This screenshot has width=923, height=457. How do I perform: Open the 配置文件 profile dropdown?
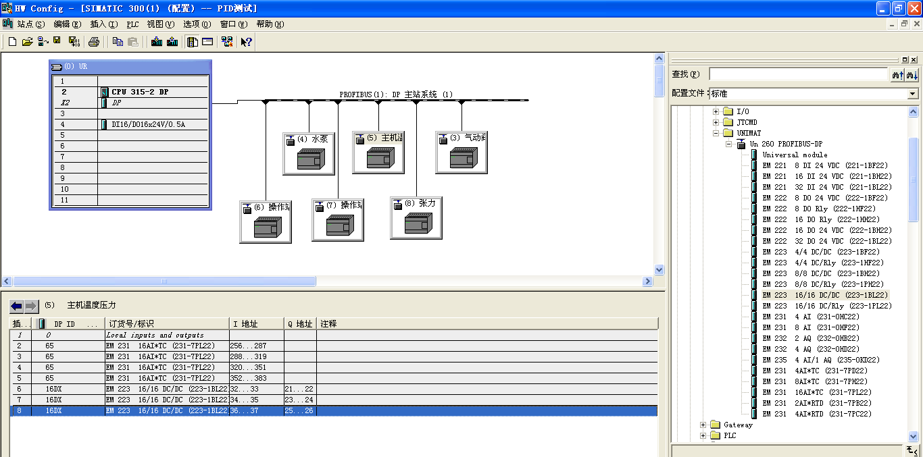click(913, 94)
